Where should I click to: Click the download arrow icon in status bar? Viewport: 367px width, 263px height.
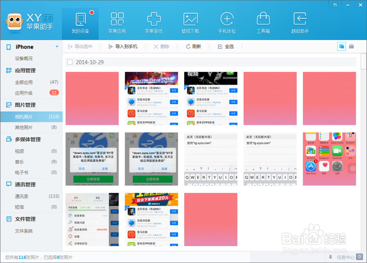click(331, 257)
